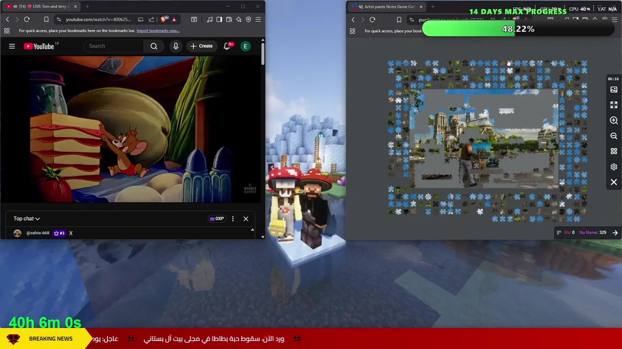
Task: Click the @zahra-668 chat username
Action: 38,233
